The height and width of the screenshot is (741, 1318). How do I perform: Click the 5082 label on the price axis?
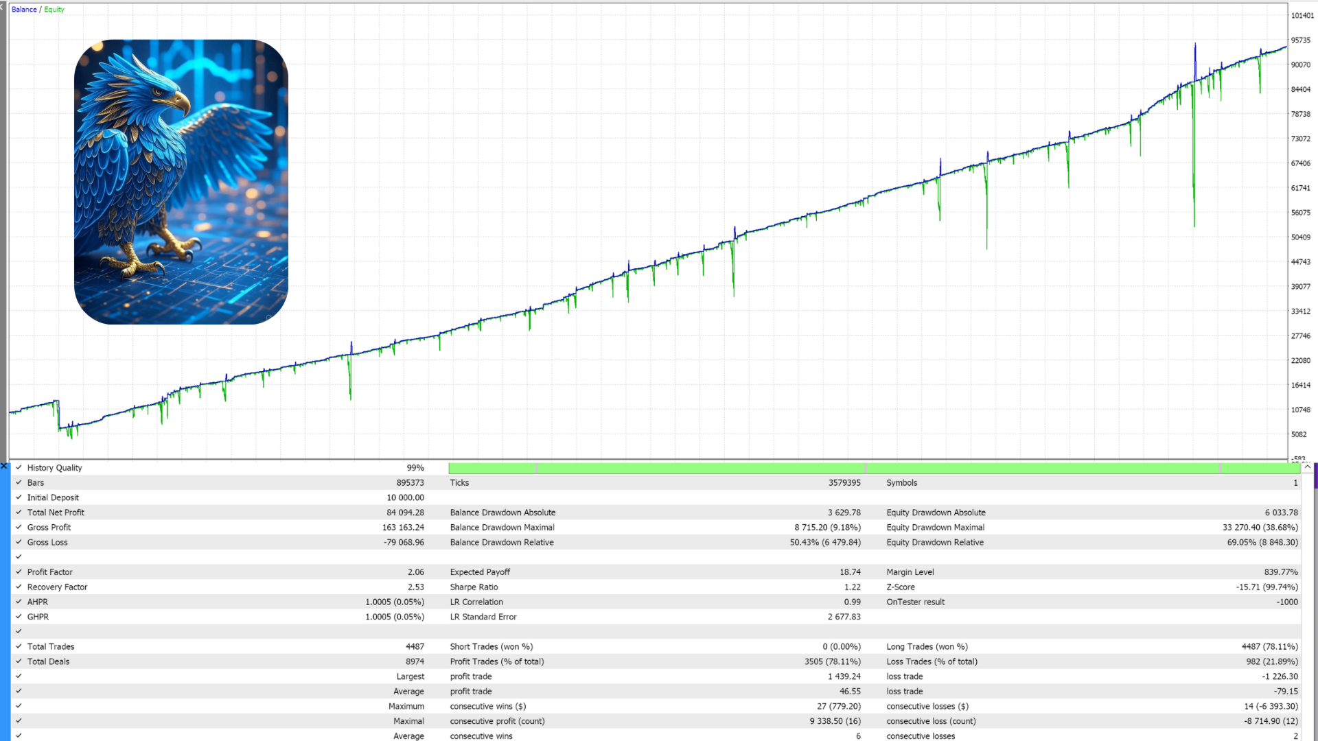[x=1299, y=434]
